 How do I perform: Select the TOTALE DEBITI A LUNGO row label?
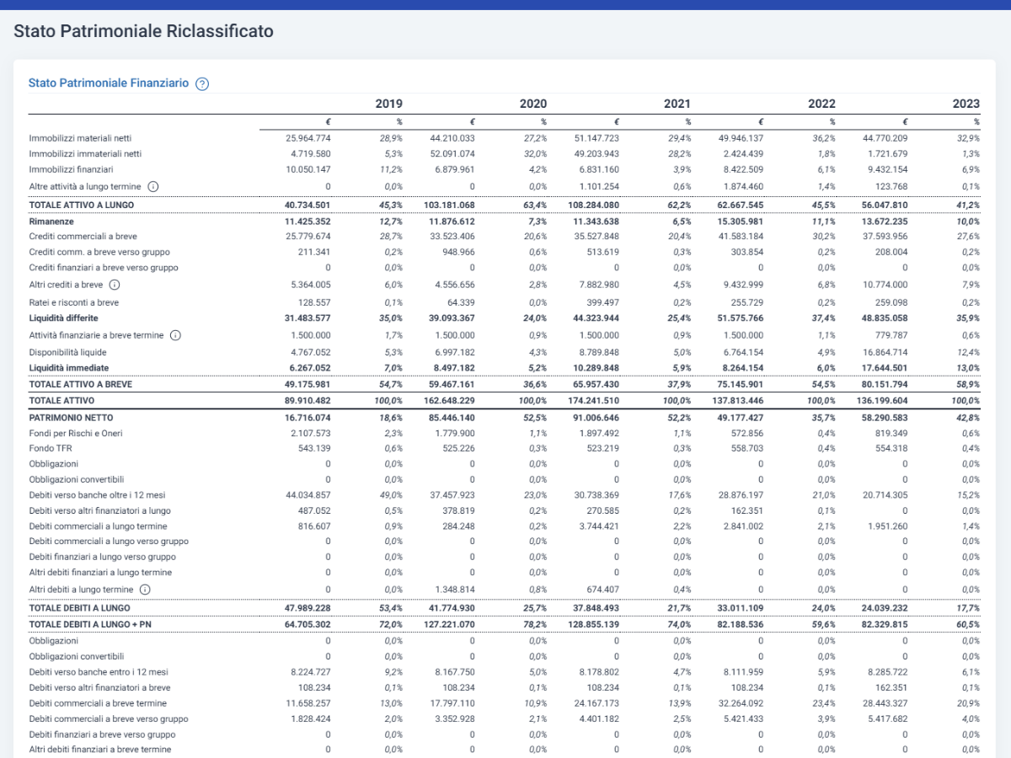point(80,607)
